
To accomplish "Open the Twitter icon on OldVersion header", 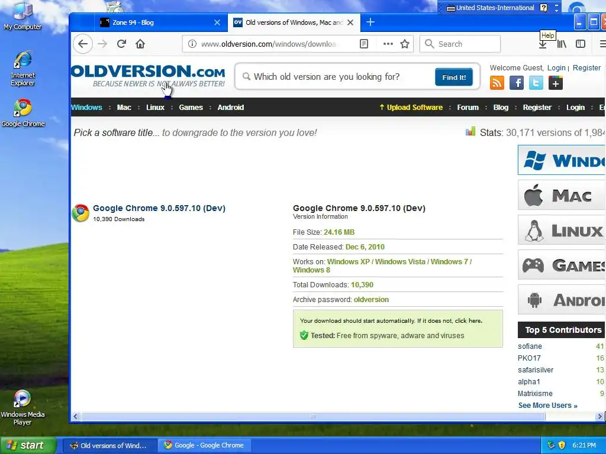I will (x=536, y=83).
